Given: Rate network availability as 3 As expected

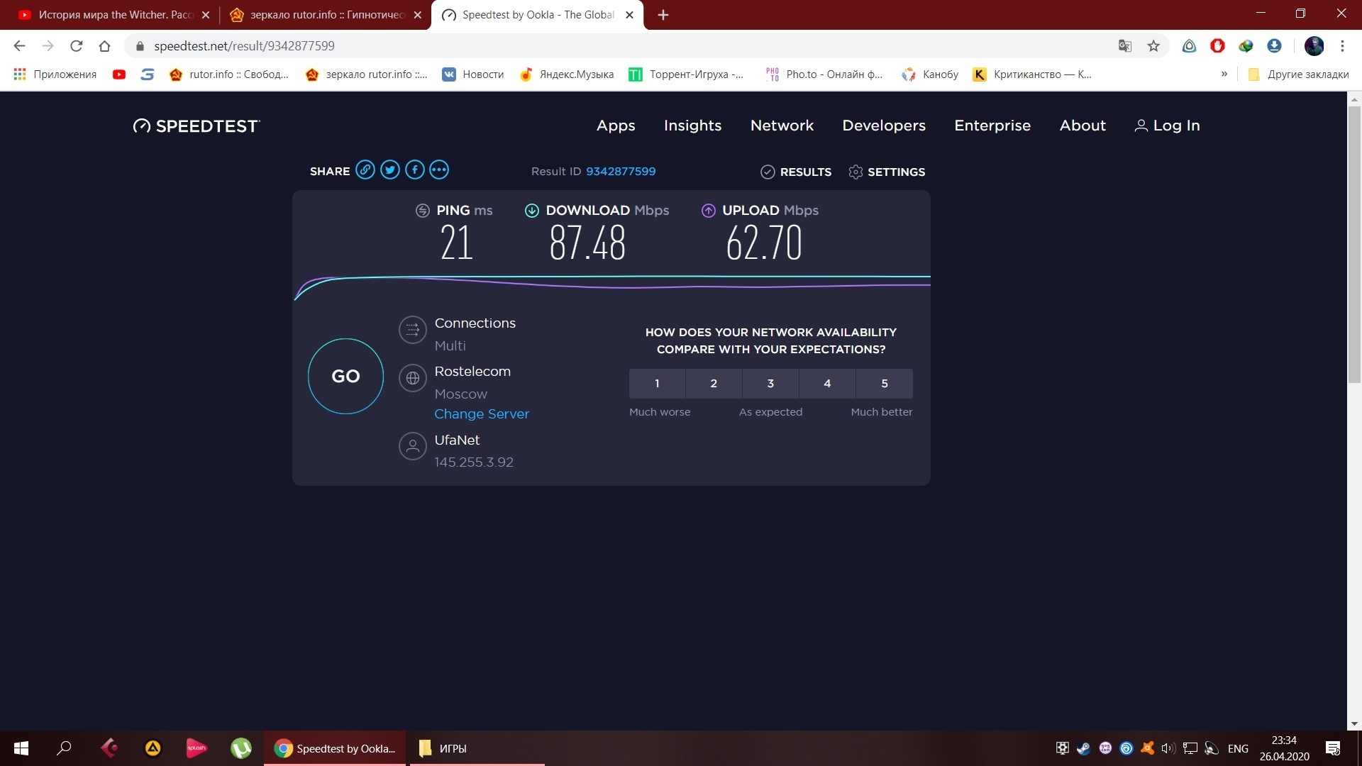Looking at the screenshot, I should 770,384.
